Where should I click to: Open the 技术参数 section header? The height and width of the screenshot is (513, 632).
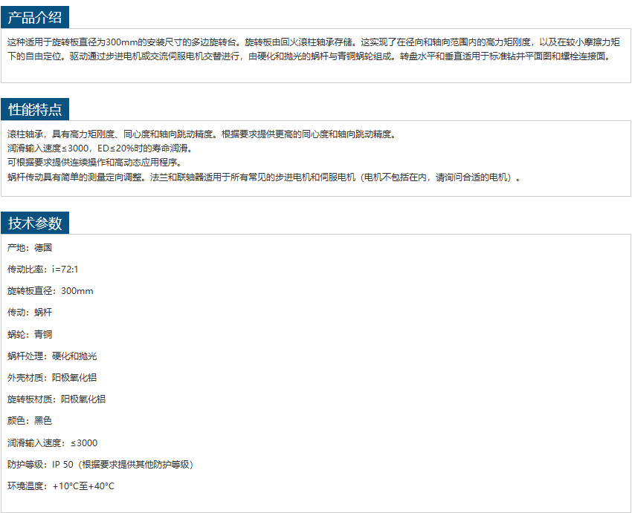pos(35,223)
